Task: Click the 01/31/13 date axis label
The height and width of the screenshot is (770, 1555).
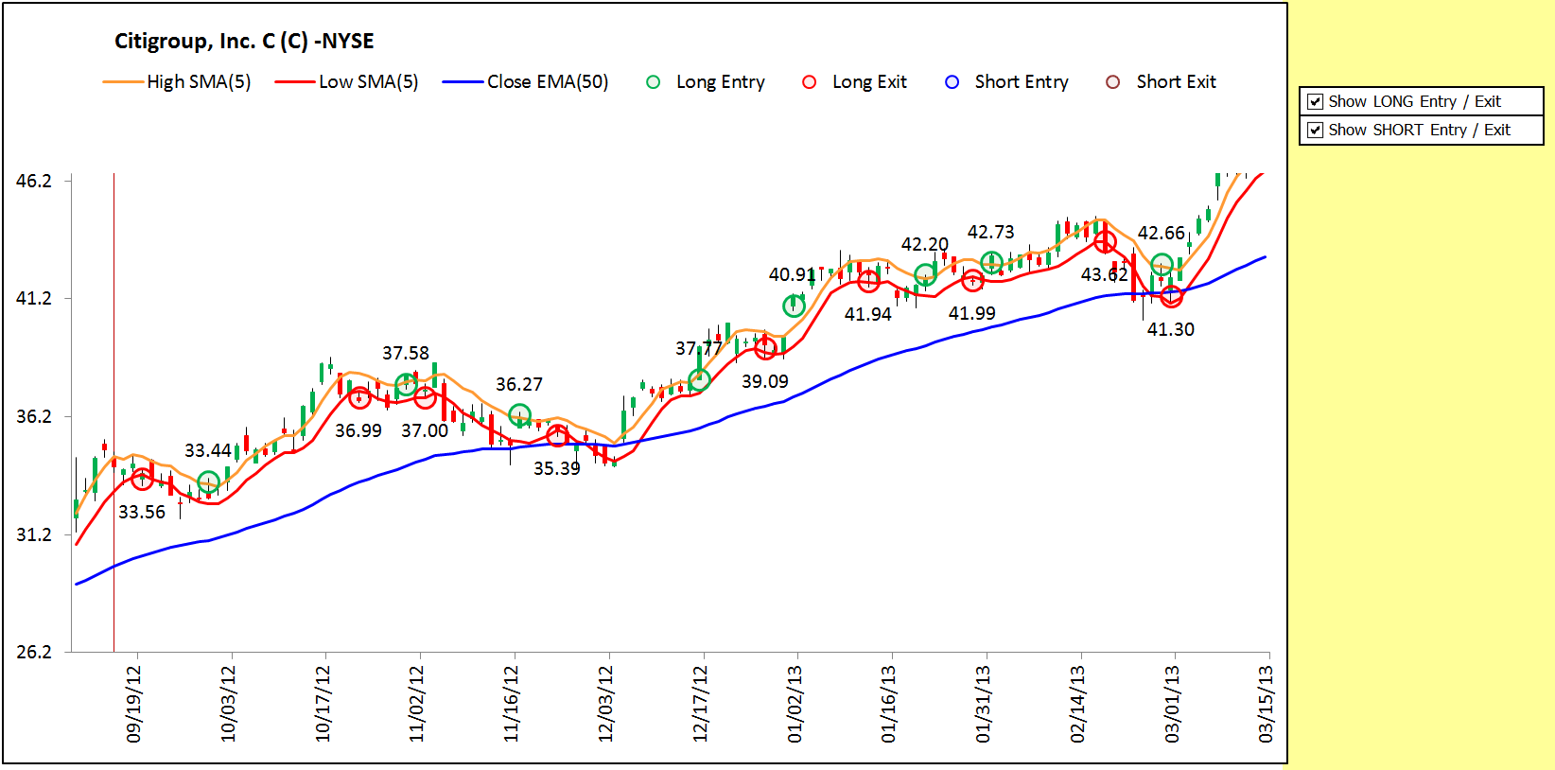Action: click(983, 704)
